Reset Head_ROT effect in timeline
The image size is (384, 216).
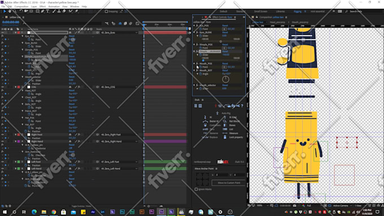tap(72, 90)
